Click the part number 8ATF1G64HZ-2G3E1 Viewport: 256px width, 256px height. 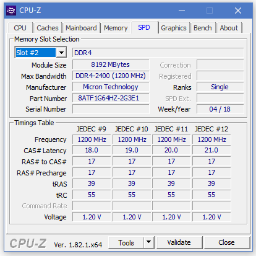point(111,98)
